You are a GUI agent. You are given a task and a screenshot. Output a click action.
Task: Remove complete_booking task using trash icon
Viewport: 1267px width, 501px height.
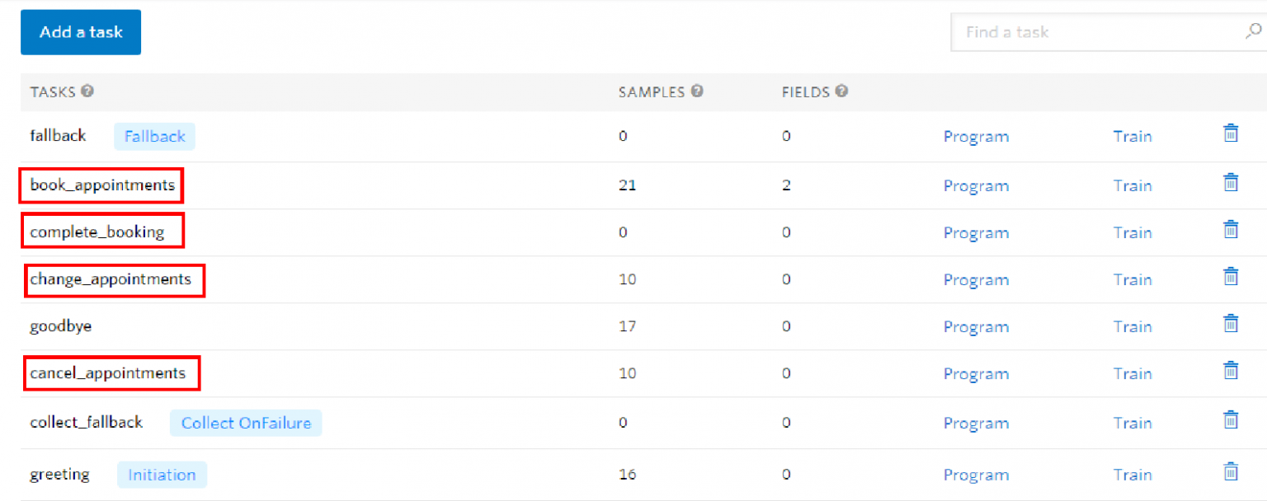pos(1230,229)
